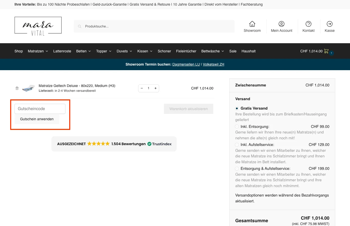Open the shopping cart icon
This screenshot has height=226, width=350.
326,51
